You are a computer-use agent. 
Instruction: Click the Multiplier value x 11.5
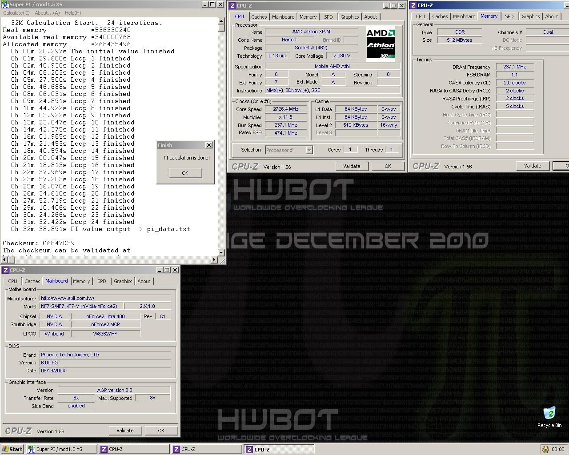pos(286,117)
